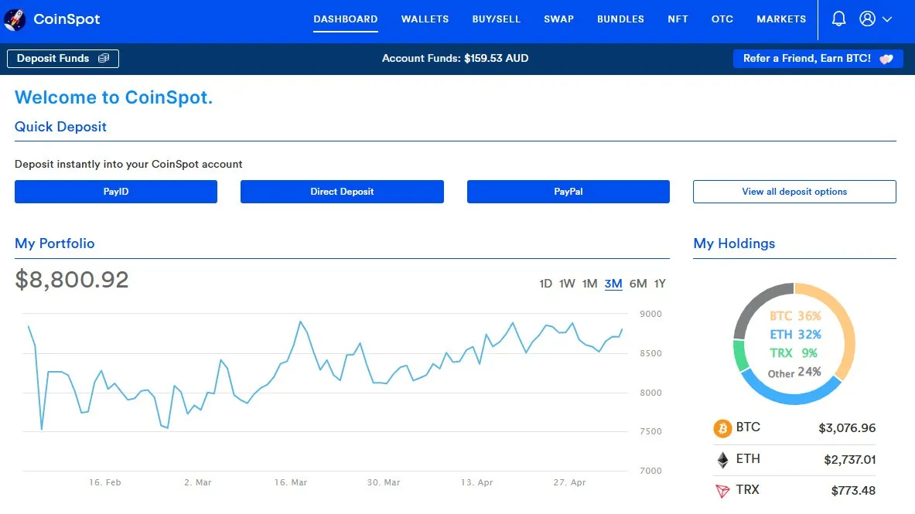
Task: Set portfolio chart range to 1W
Action: (x=567, y=284)
